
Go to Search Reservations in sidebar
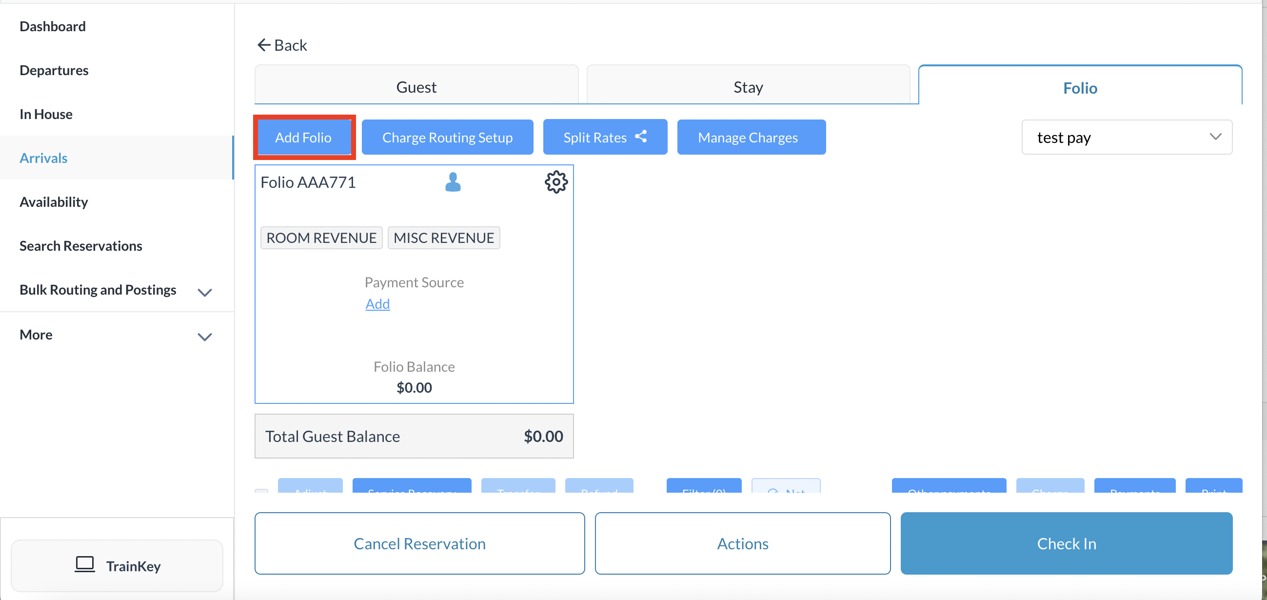point(80,245)
